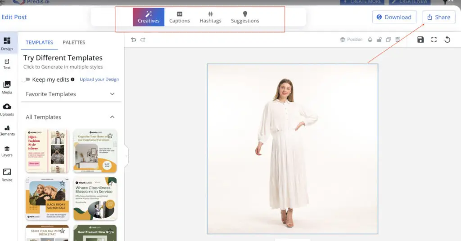461x241 pixels.
Task: Click the trash delete icon
Action: click(x=398, y=39)
